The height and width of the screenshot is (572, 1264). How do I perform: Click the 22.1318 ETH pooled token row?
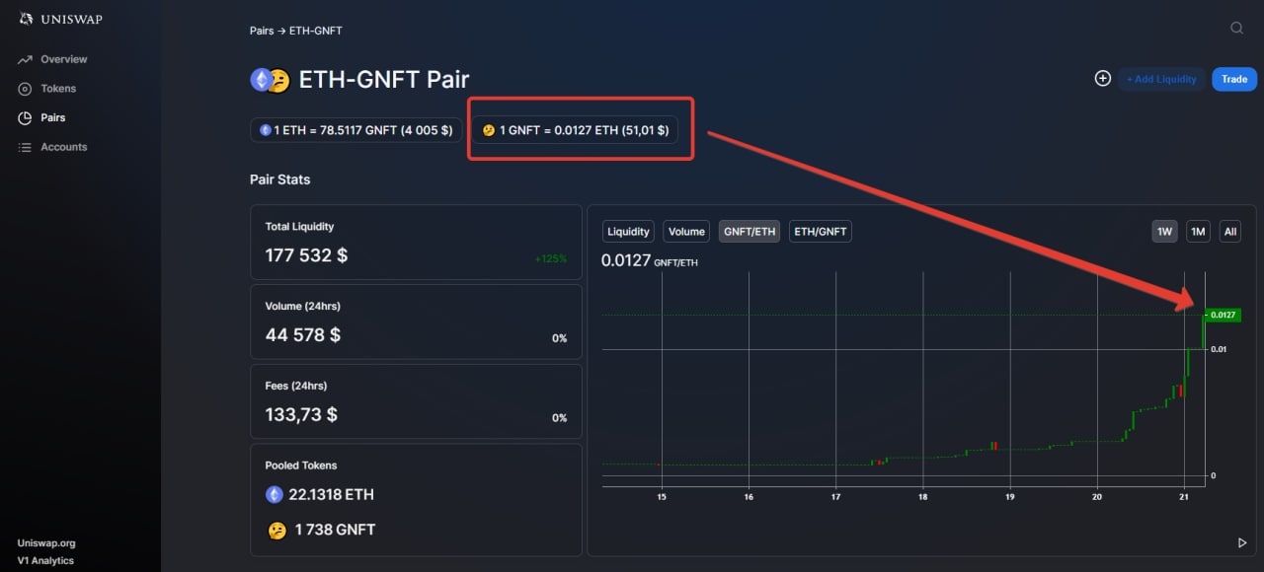coord(320,494)
